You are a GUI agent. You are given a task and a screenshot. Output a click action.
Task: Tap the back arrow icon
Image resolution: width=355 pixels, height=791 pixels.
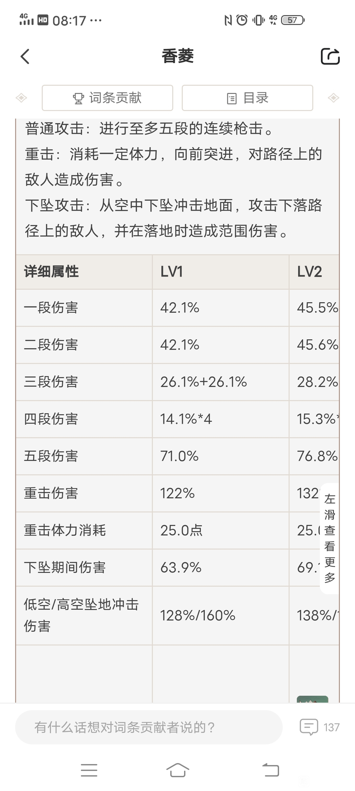click(x=25, y=56)
